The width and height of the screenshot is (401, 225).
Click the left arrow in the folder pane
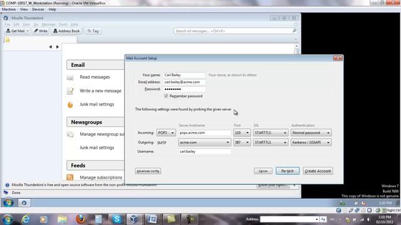(50, 47)
